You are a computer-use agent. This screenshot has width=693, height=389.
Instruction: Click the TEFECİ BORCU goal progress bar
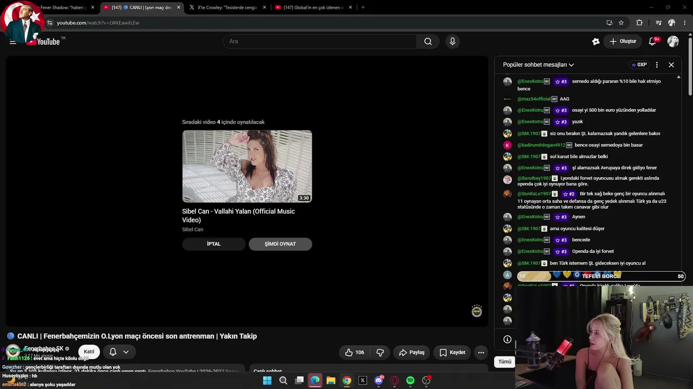pos(601,276)
